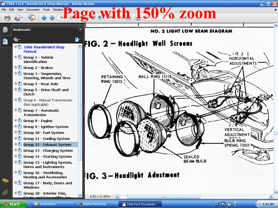278x208 pixels.
Task: Open the File menu
Action: pos(4,10)
